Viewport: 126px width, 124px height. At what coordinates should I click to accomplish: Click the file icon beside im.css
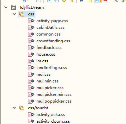[31, 61]
